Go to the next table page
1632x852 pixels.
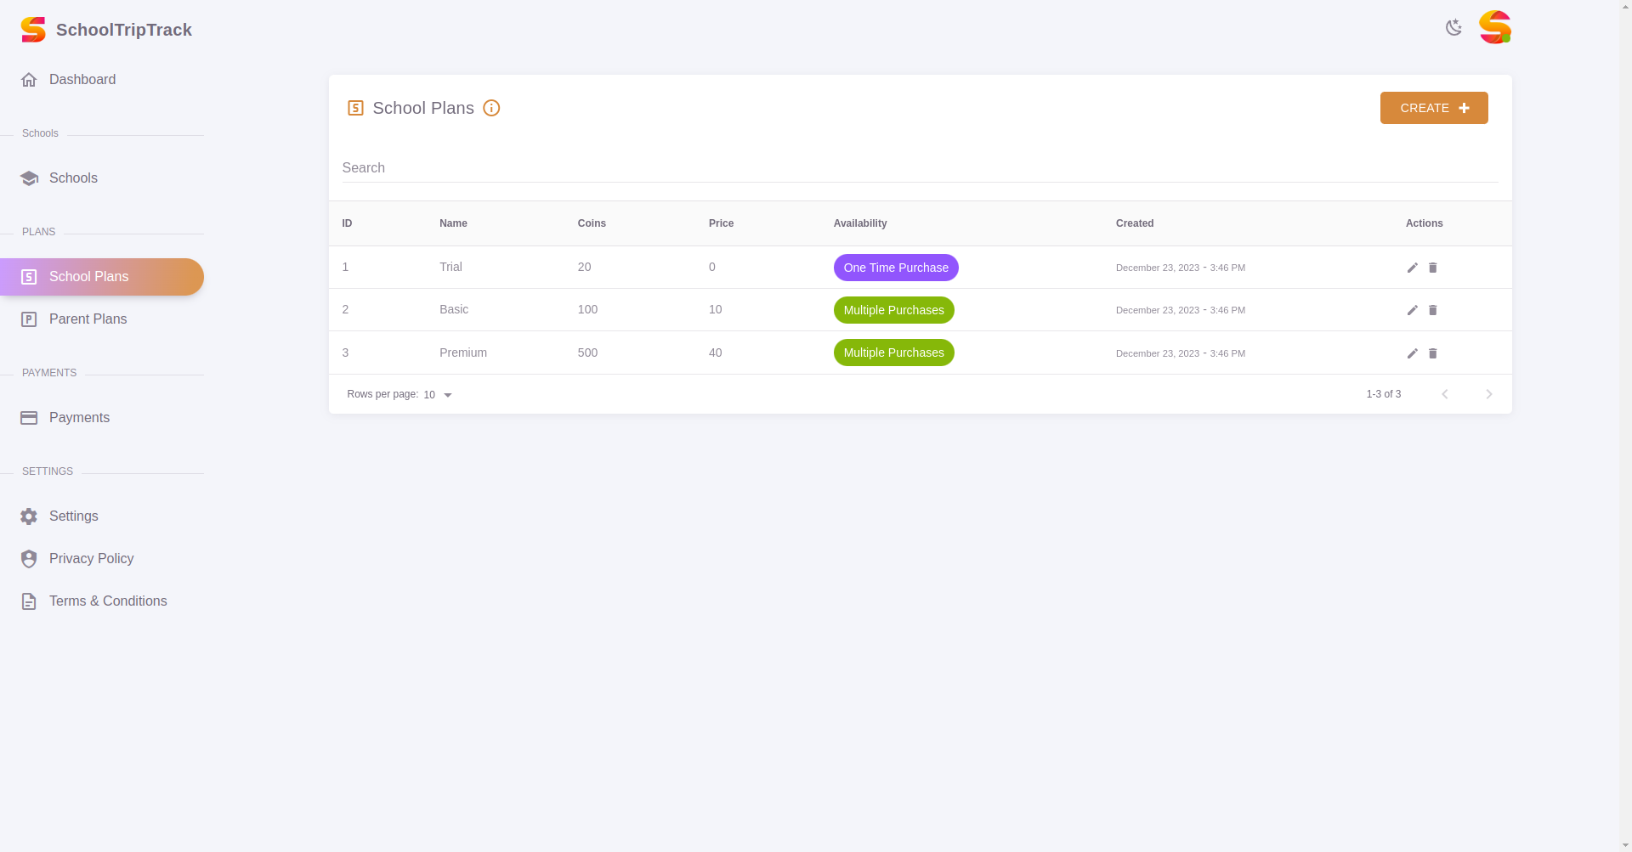tap(1488, 394)
